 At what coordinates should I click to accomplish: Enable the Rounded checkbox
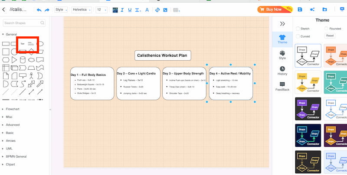click(x=326, y=29)
